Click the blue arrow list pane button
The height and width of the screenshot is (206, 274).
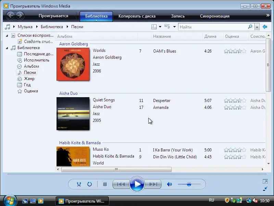265,27
